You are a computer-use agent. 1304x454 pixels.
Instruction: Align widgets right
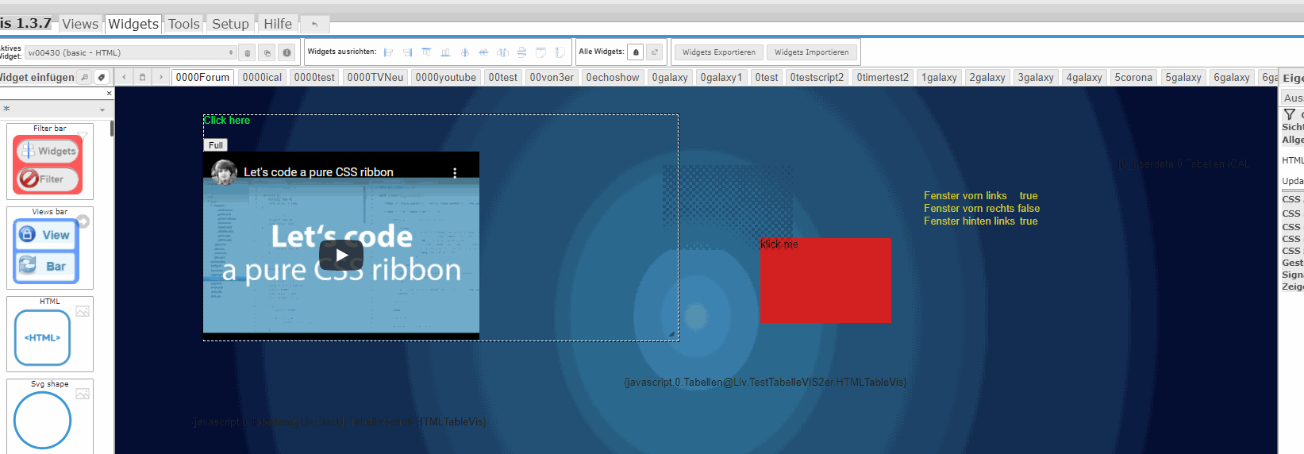(x=408, y=52)
